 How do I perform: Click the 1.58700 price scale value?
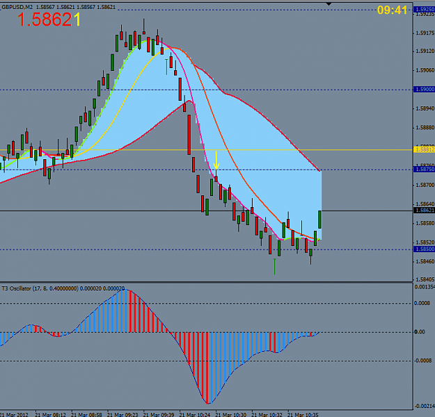(x=425, y=185)
